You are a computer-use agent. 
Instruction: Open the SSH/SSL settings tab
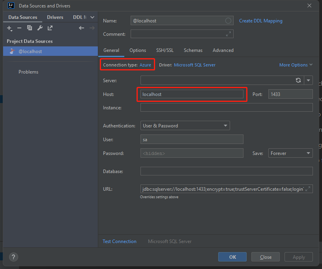tap(165, 50)
